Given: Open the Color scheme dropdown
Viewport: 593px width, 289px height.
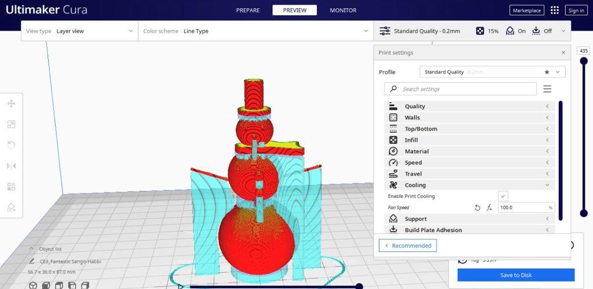Looking at the screenshot, I should tap(255, 31).
